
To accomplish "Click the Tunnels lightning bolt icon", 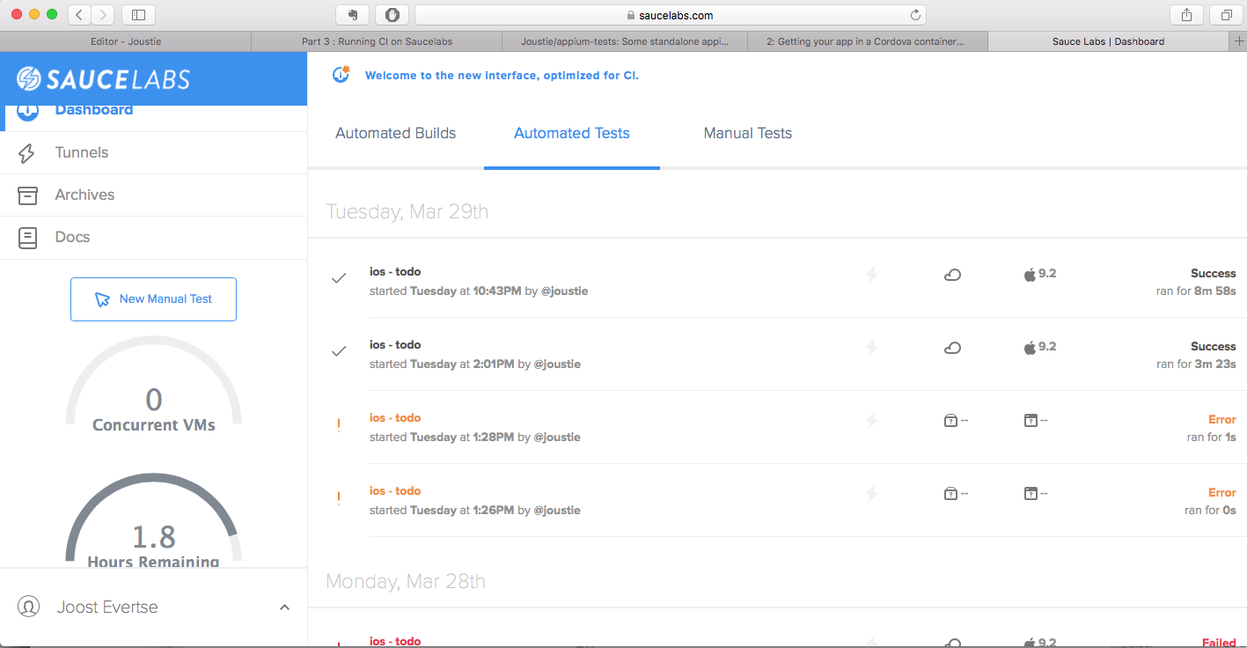I will tap(27, 153).
